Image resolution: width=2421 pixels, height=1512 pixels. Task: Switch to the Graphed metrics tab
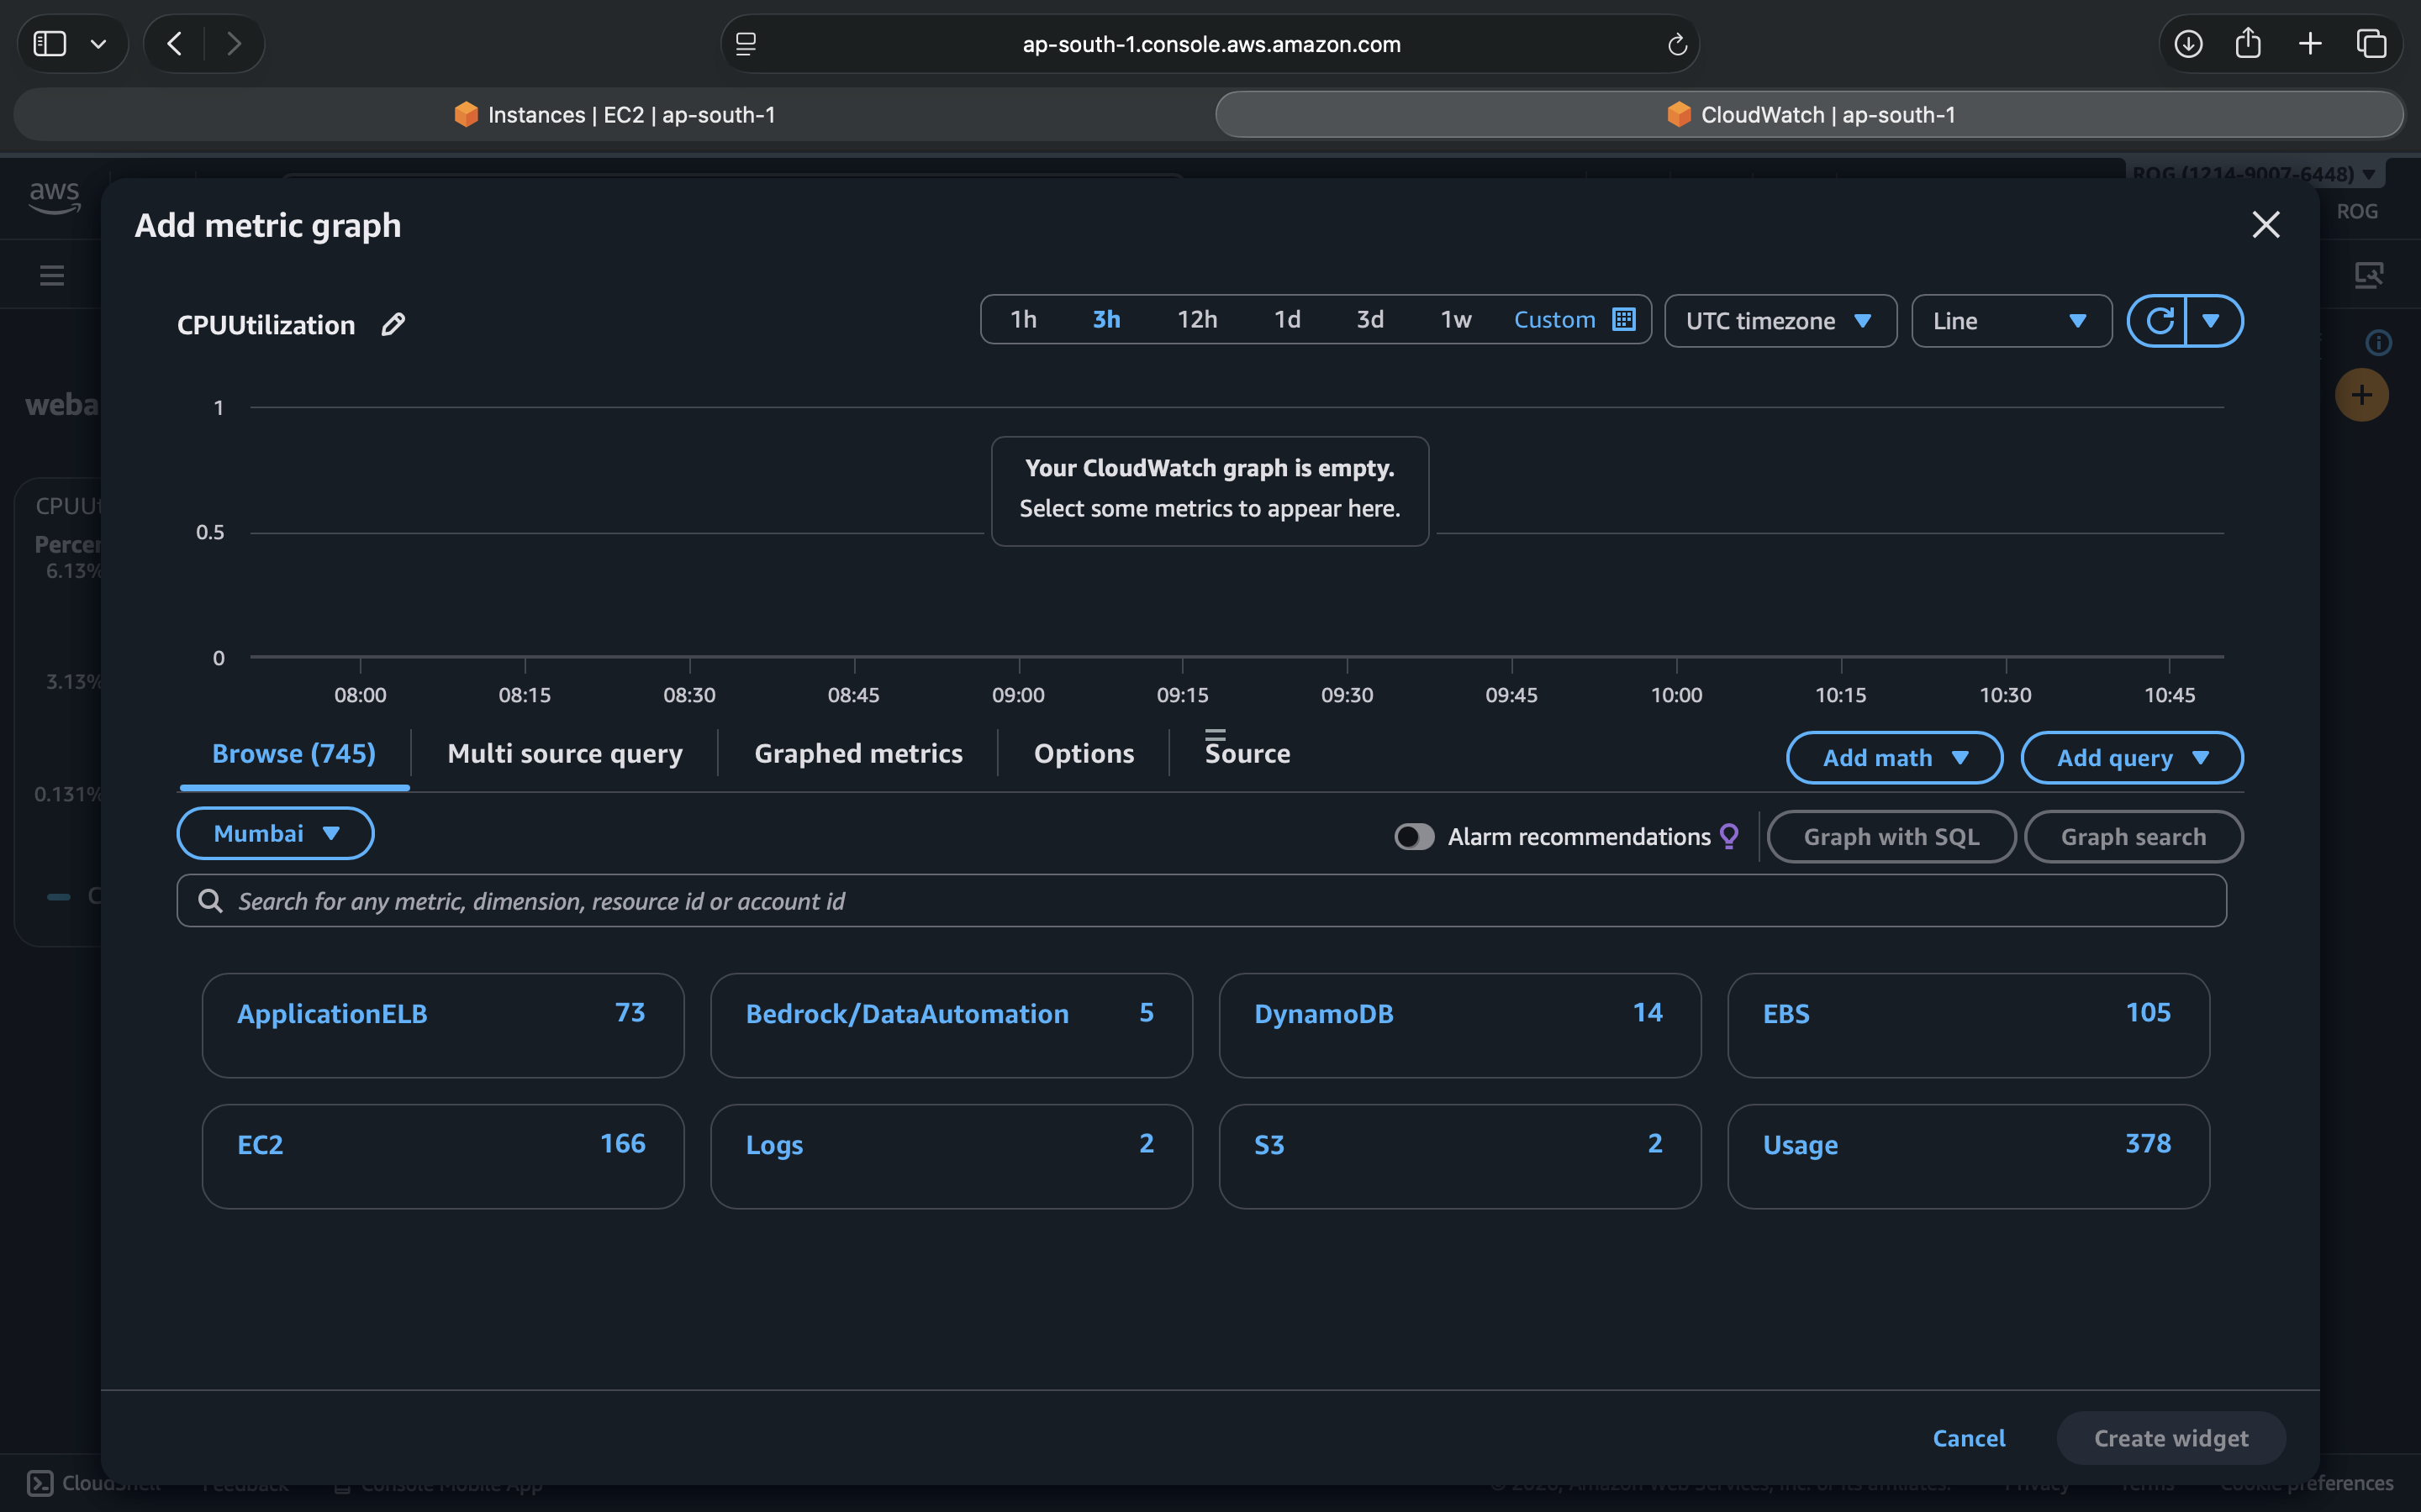click(857, 753)
